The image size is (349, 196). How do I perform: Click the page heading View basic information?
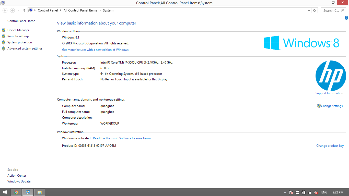tap(97, 23)
